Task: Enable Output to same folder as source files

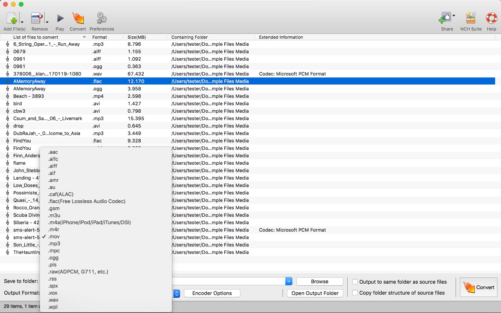Action: pyautogui.click(x=355, y=282)
